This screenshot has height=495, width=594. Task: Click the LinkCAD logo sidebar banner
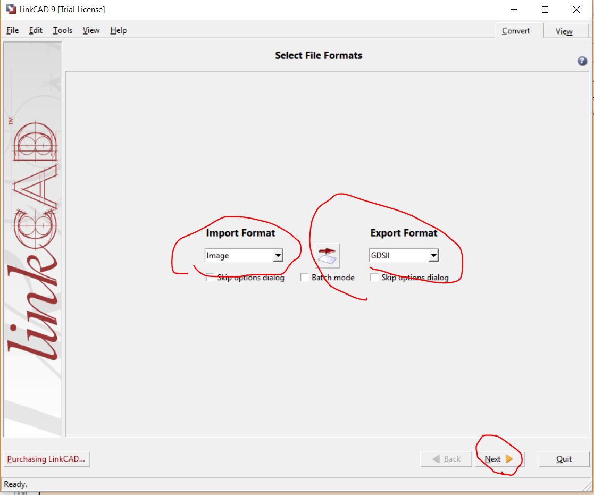click(x=32, y=239)
